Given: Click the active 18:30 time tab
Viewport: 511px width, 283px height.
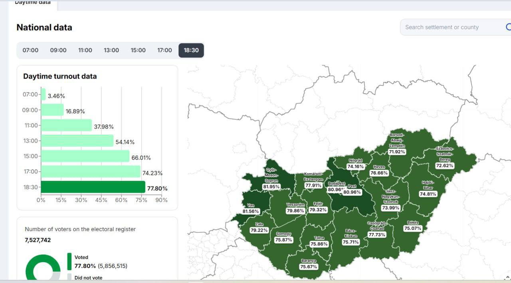Looking at the screenshot, I should tap(191, 50).
